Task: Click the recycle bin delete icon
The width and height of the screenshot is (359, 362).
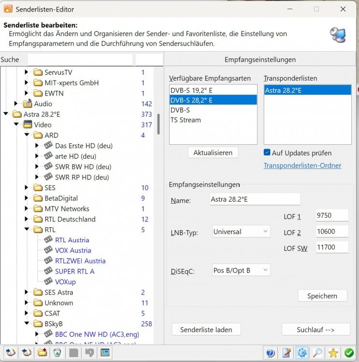Action: point(57,353)
